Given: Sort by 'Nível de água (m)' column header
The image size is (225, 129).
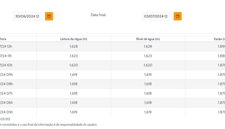Looking at the screenshot, I should (148, 39).
